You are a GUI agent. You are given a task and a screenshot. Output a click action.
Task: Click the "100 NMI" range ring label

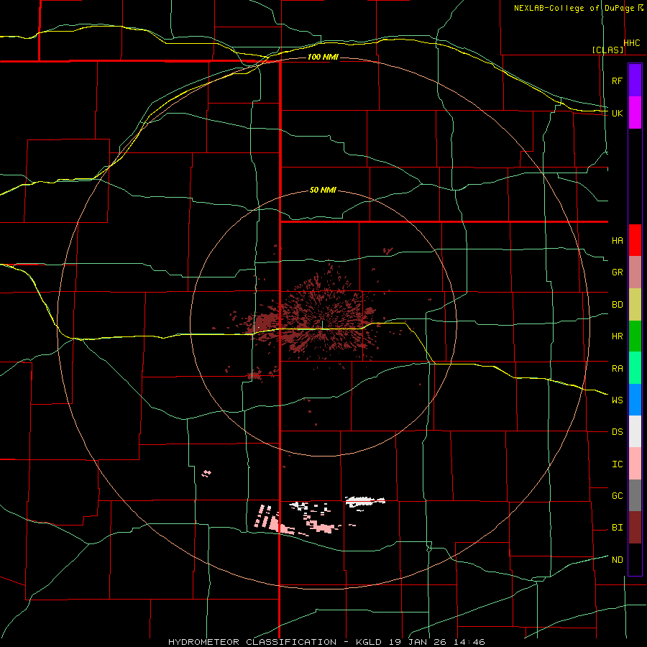point(323,57)
